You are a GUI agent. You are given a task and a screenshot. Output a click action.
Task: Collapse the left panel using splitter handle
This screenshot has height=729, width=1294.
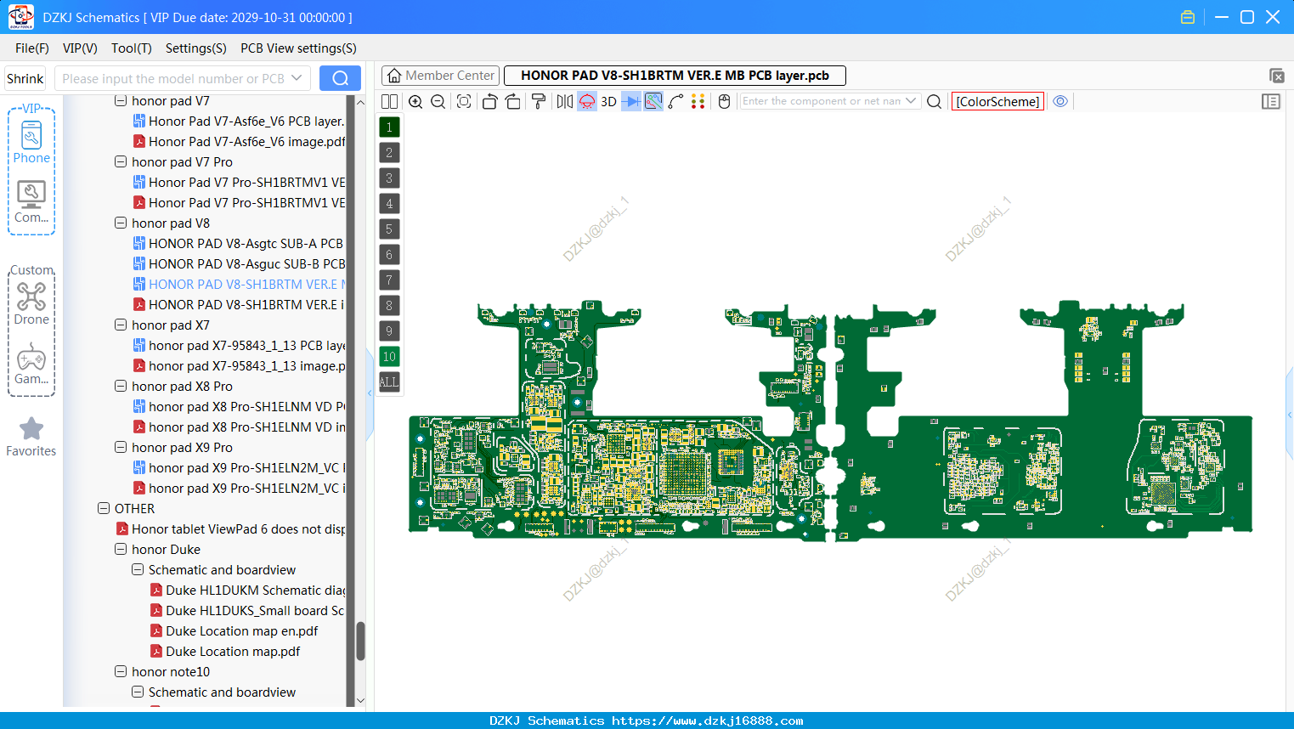(x=370, y=393)
